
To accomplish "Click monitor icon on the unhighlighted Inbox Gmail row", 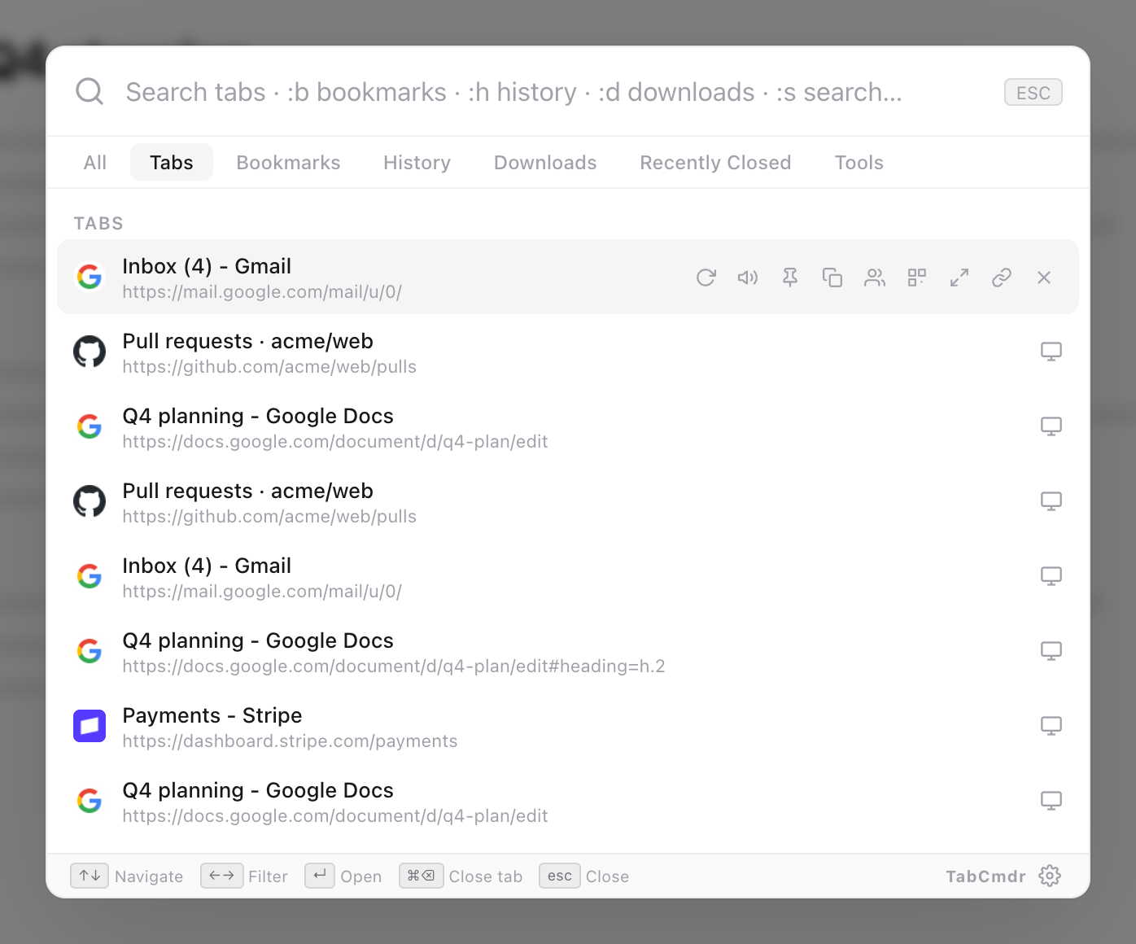I will tap(1051, 576).
